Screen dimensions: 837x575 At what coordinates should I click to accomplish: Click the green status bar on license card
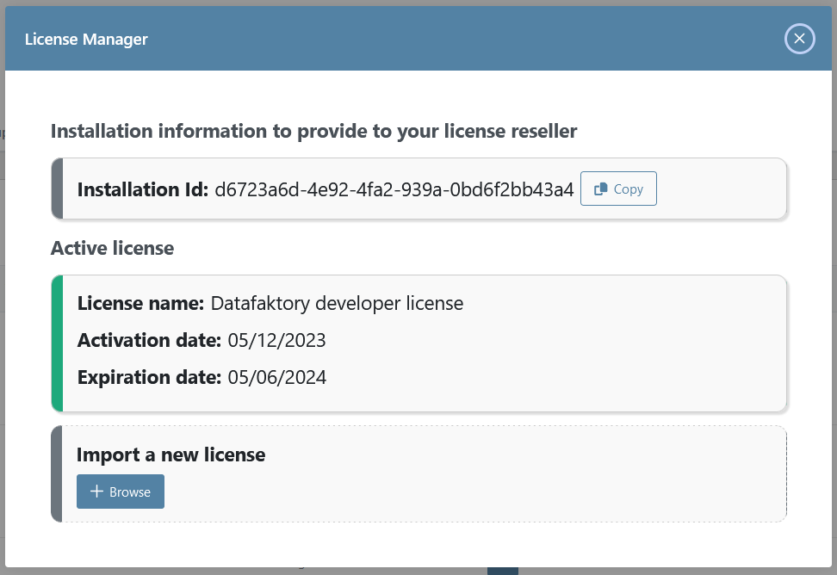click(x=57, y=343)
